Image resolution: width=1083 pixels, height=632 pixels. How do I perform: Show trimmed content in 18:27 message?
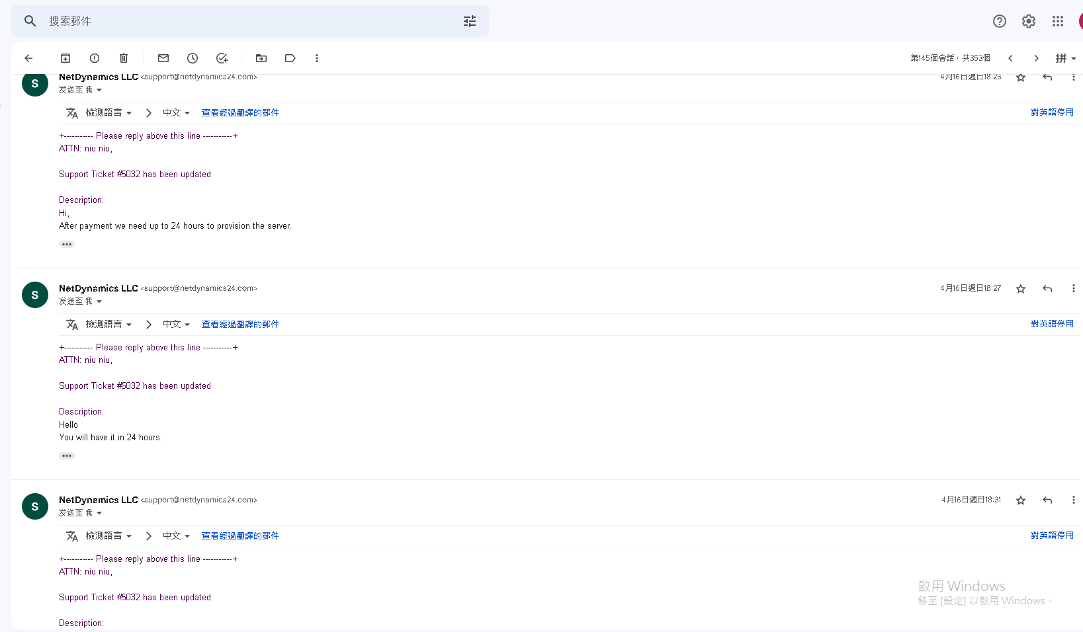[x=67, y=456]
